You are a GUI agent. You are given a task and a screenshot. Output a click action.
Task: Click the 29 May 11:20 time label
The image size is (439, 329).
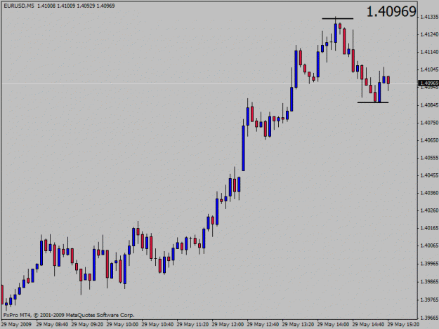[x=192, y=325]
